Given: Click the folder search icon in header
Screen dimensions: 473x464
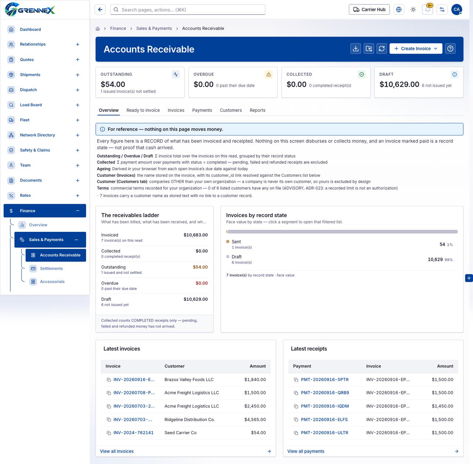Looking at the screenshot, I should [x=369, y=49].
